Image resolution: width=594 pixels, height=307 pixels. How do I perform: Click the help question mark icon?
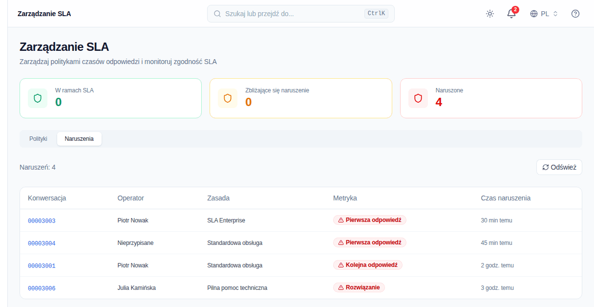(x=575, y=14)
